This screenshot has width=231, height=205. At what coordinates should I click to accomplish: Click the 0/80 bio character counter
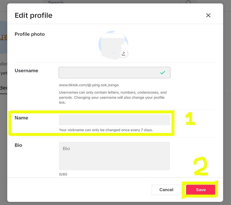tap(63, 174)
